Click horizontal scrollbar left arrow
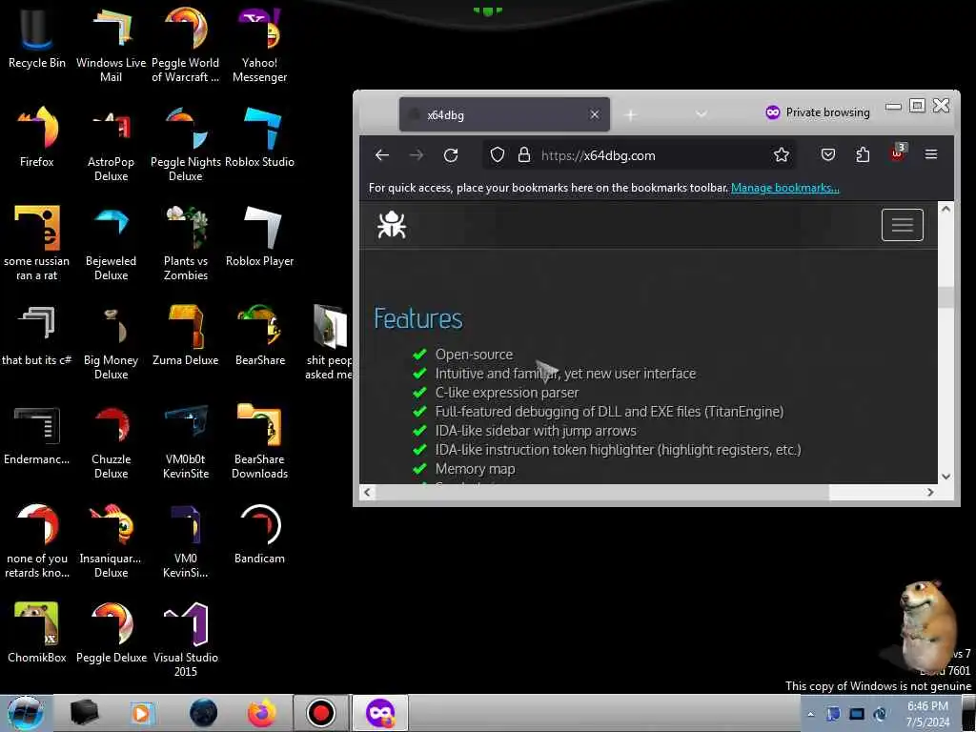The height and width of the screenshot is (732, 976). [x=367, y=493]
